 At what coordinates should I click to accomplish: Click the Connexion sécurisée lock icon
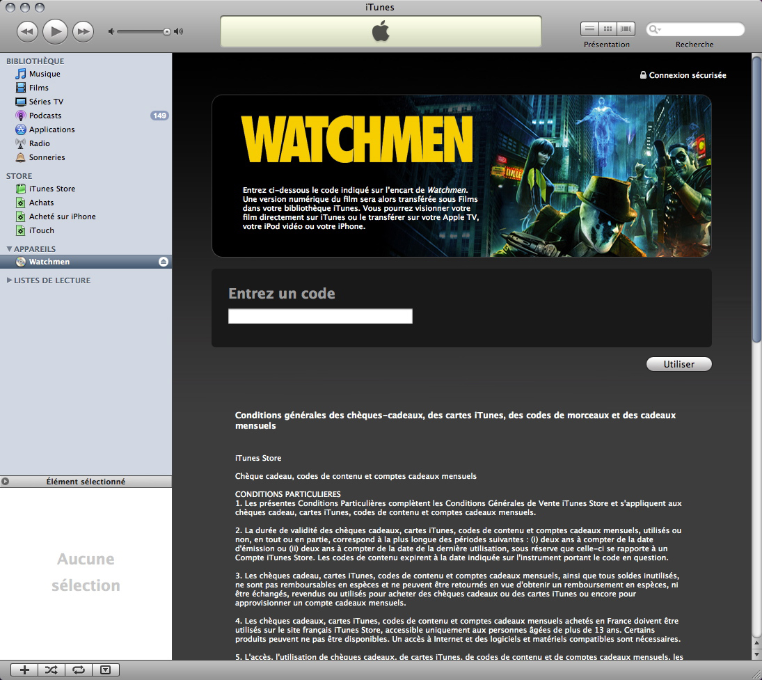[643, 75]
